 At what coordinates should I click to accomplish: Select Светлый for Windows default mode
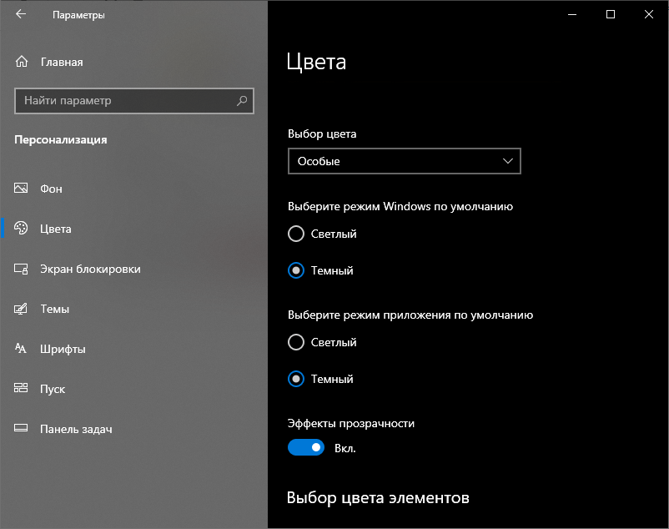pyautogui.click(x=296, y=234)
